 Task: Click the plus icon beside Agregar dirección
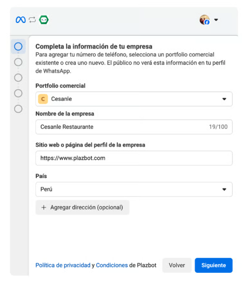pos(44,207)
